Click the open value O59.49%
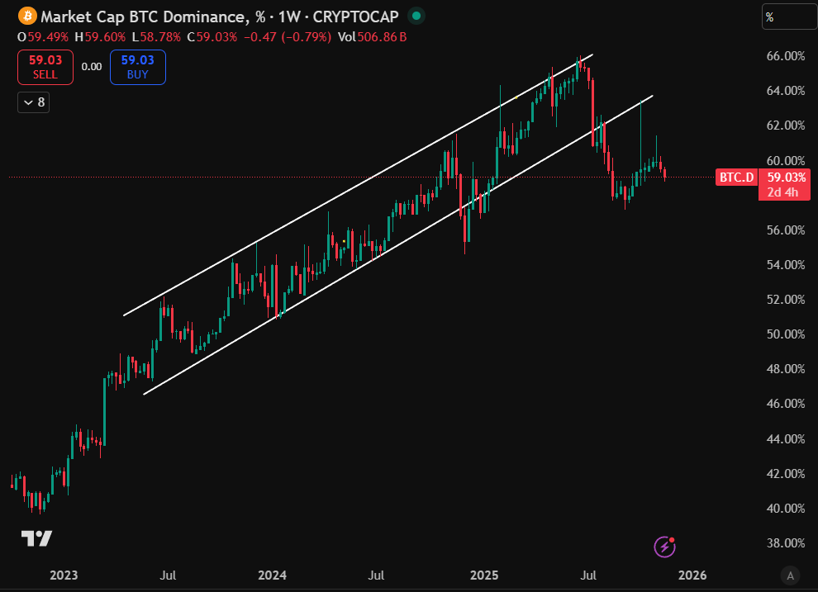 (43, 37)
